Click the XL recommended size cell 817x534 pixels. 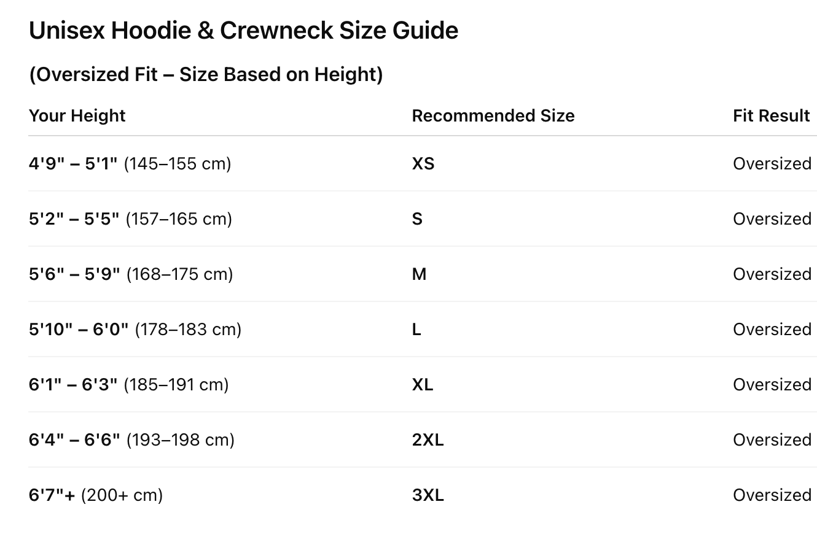point(423,385)
